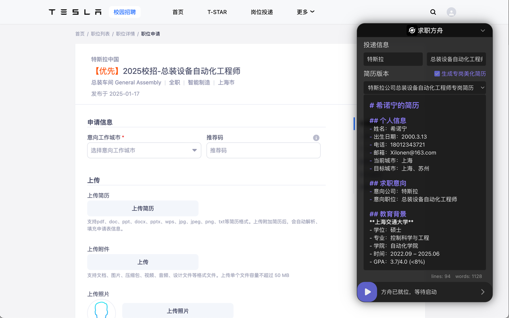Open the search magnifier icon

point(433,12)
